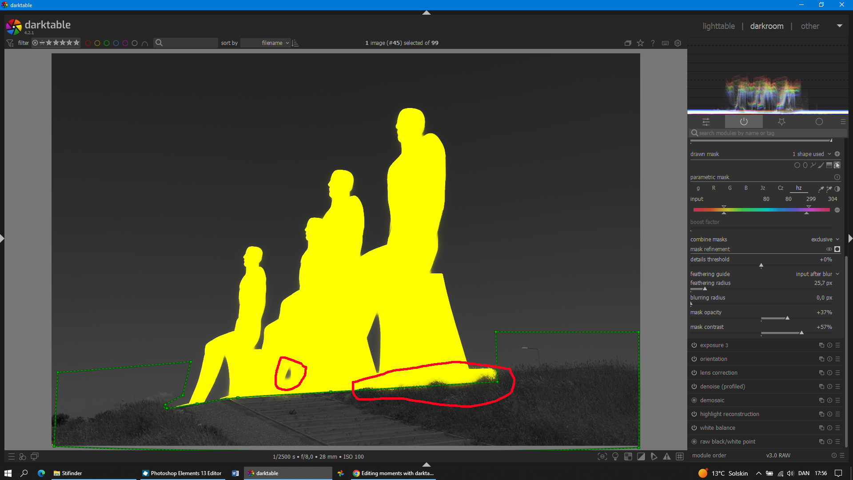853x480 pixels.
Task: Open second darkroom window icon
Action: click(x=35, y=456)
